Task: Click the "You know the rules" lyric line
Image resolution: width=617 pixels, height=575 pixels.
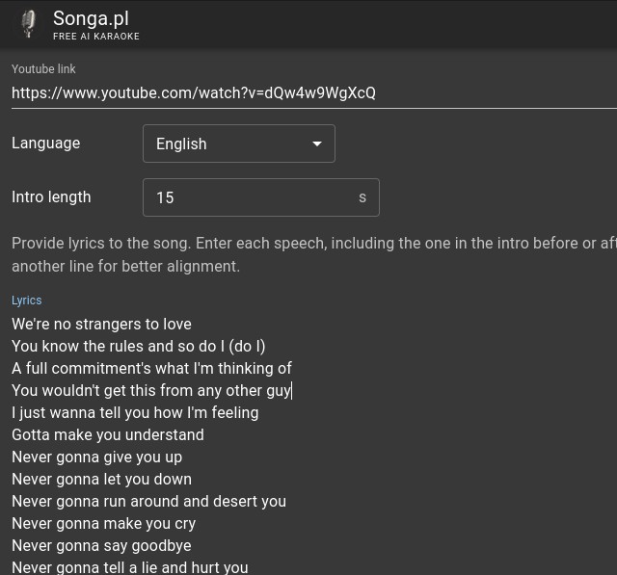Action: pyautogui.click(x=138, y=346)
